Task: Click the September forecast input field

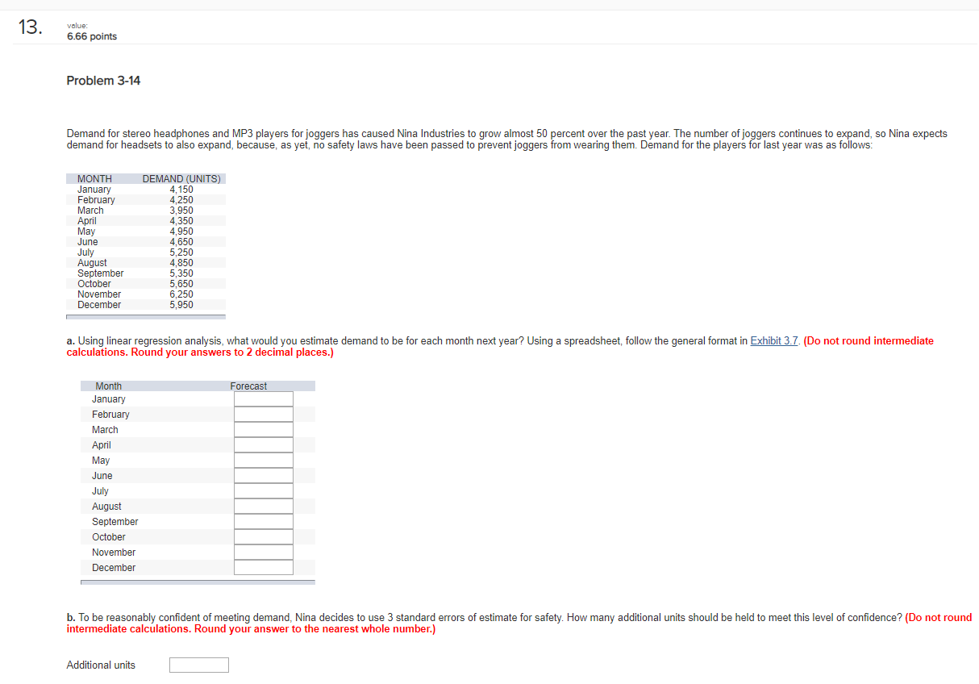Action: click(263, 521)
